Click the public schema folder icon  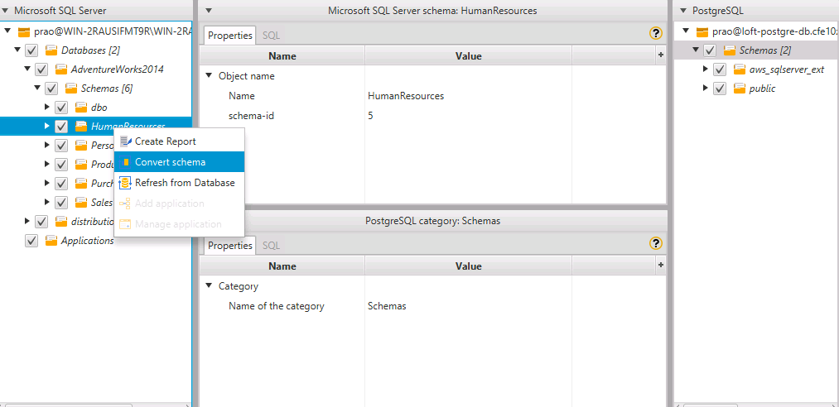tap(740, 89)
